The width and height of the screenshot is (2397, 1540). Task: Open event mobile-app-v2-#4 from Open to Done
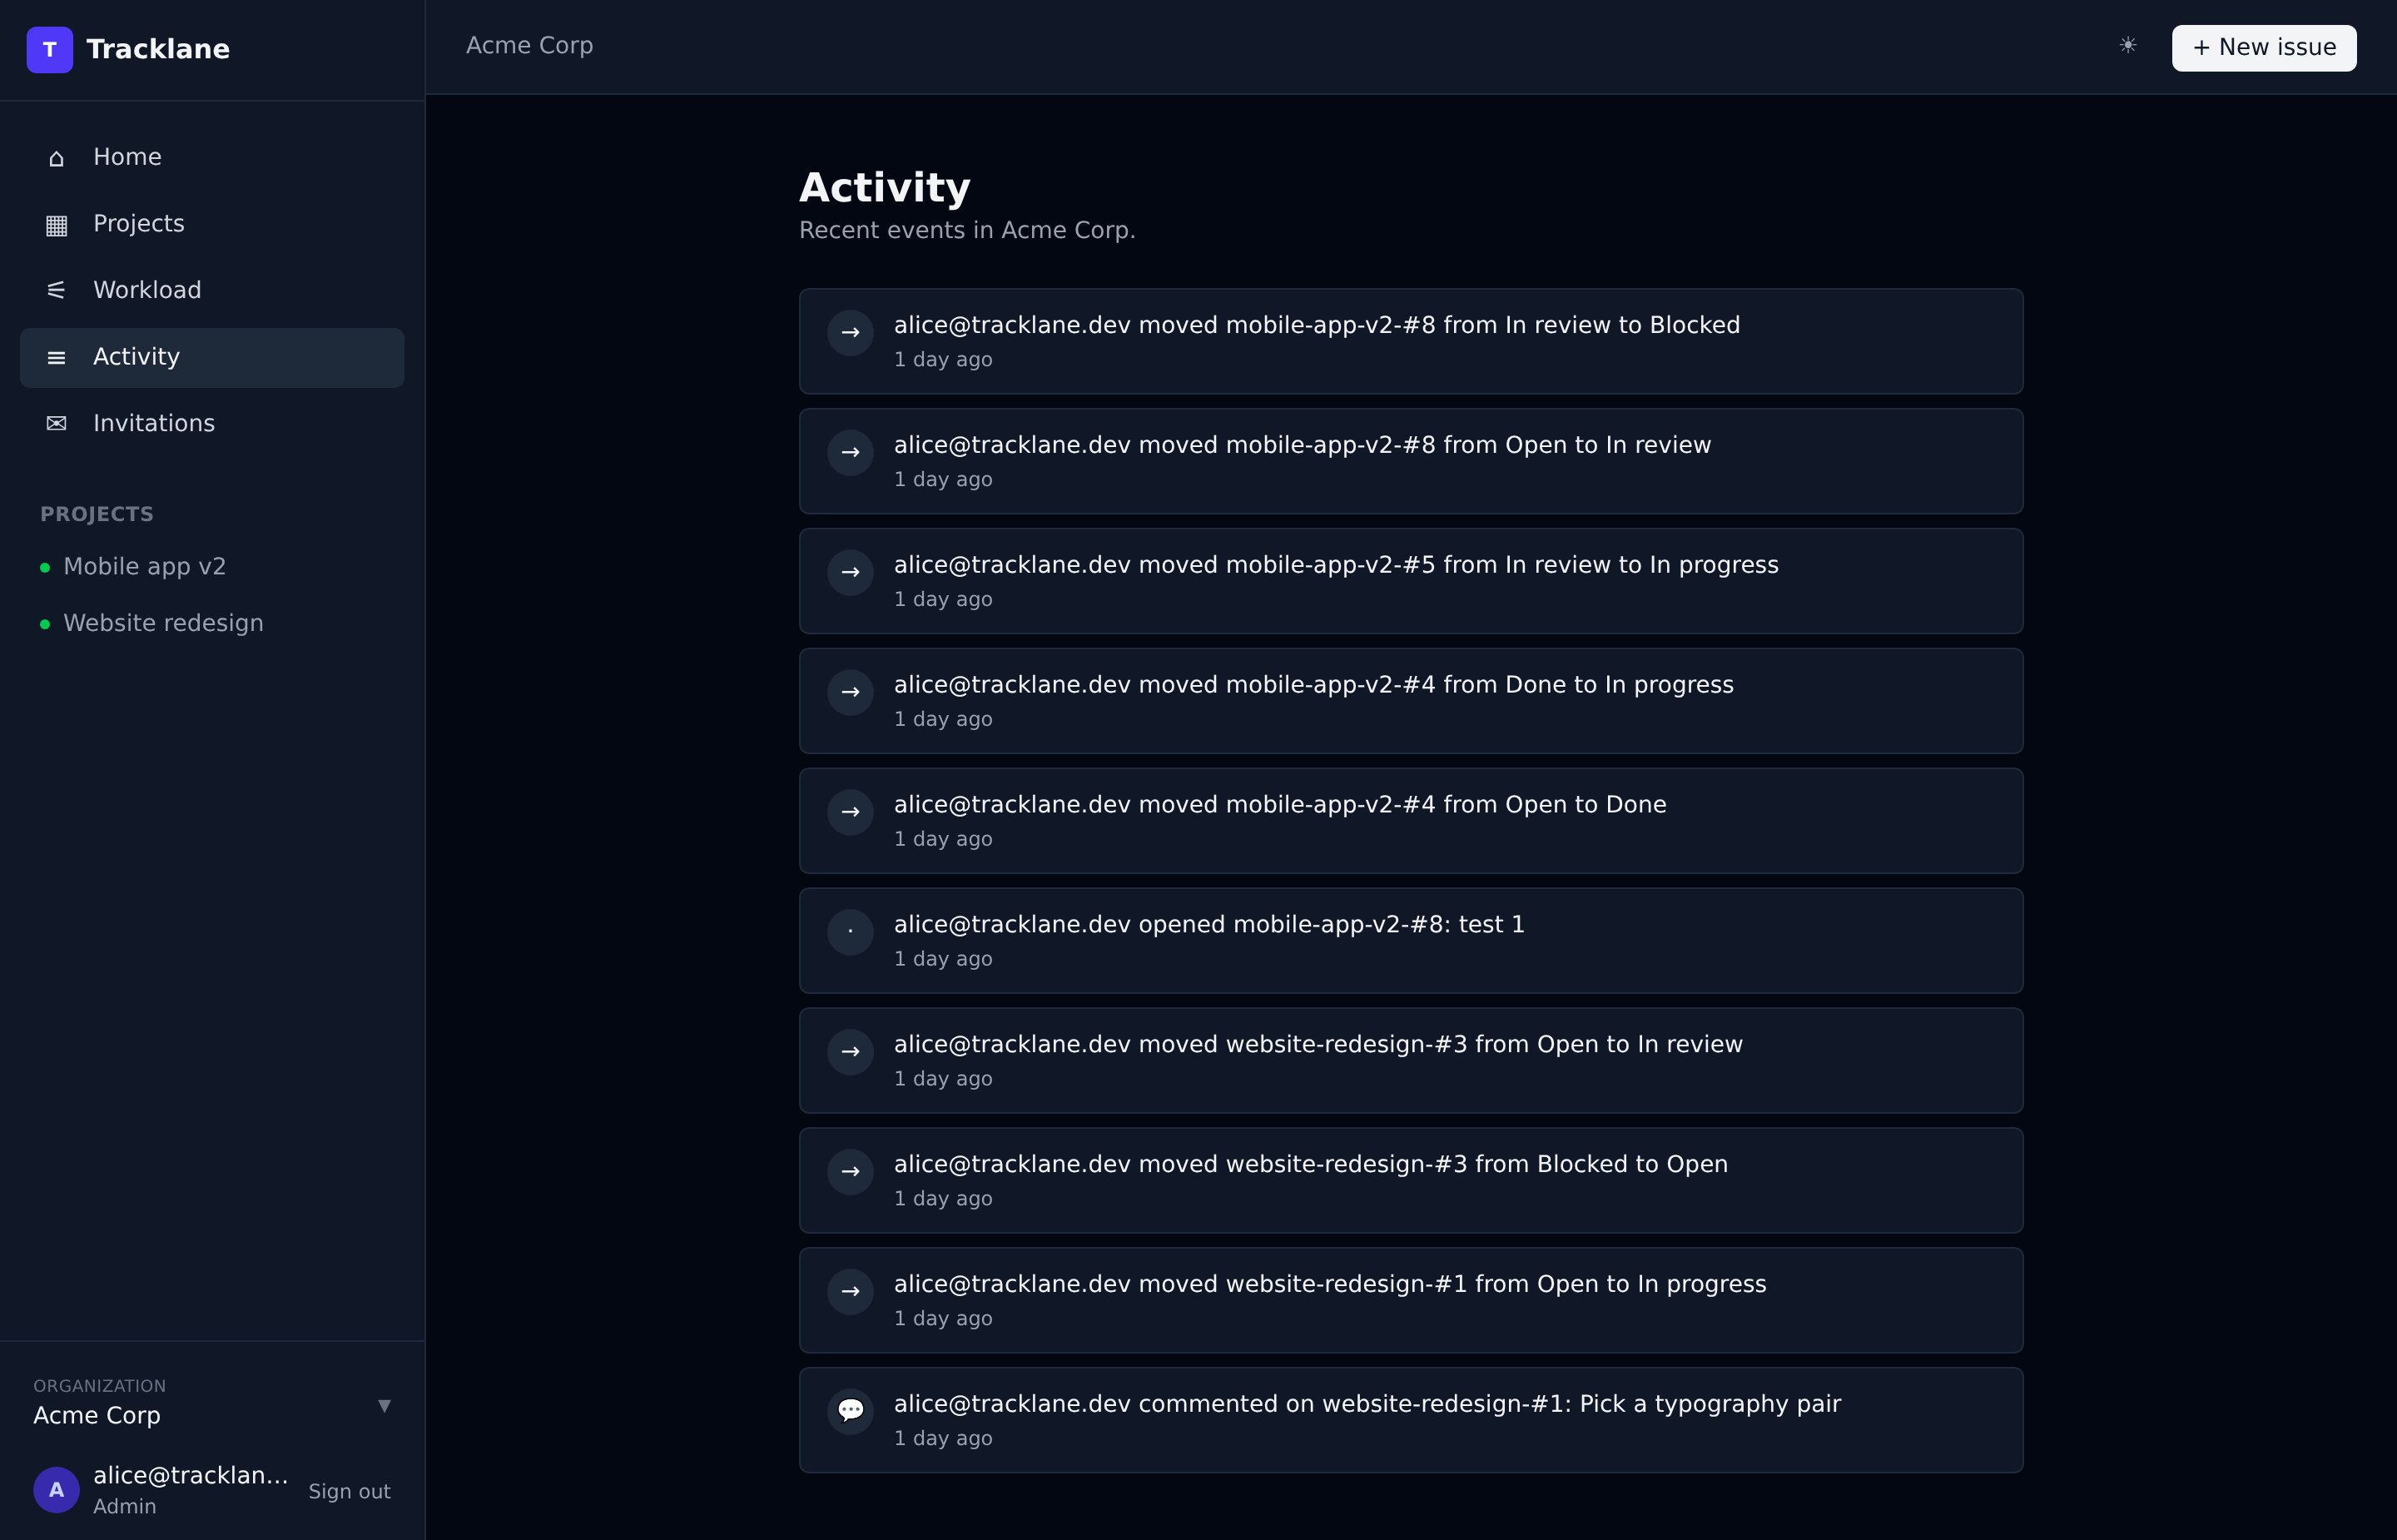[x=1412, y=821]
